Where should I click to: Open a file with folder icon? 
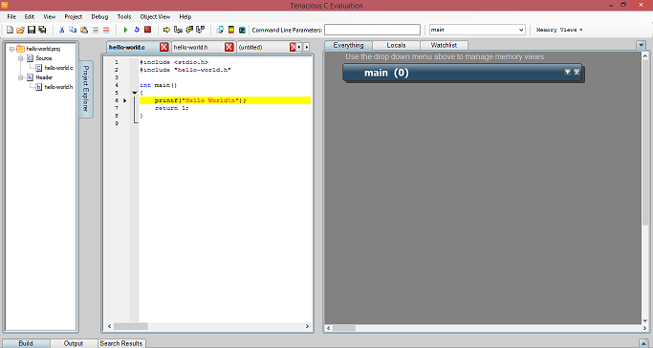coord(20,30)
